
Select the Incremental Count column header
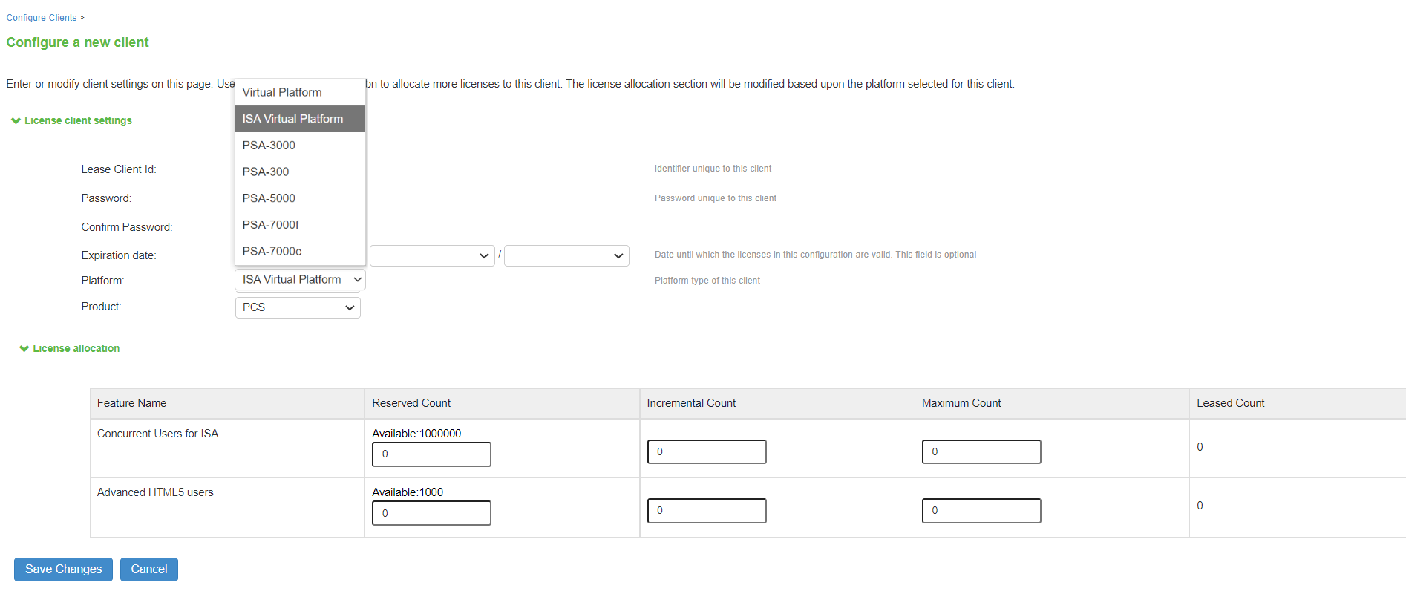click(777, 403)
